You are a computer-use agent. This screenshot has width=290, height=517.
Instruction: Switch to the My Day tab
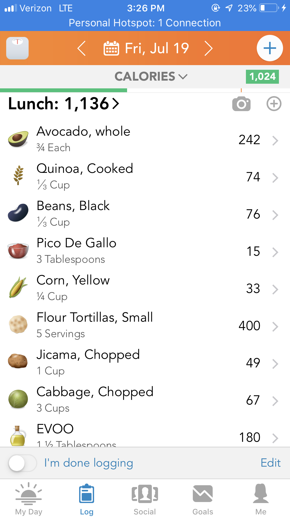click(29, 498)
